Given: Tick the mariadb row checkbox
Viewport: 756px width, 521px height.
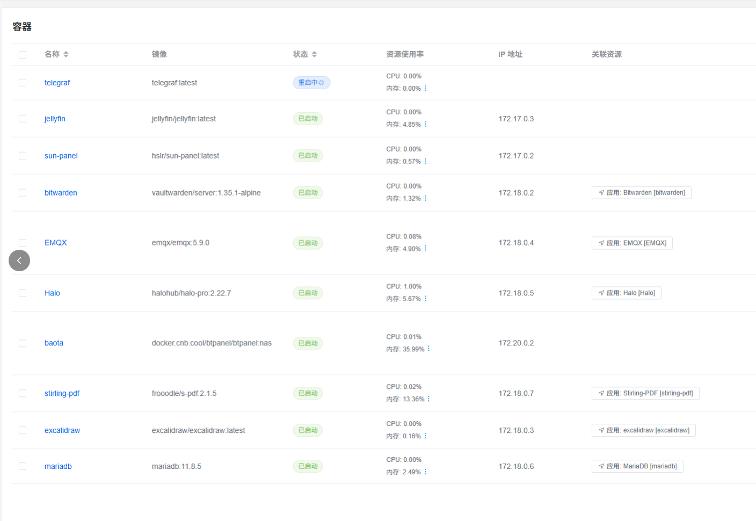Looking at the screenshot, I should [23, 466].
